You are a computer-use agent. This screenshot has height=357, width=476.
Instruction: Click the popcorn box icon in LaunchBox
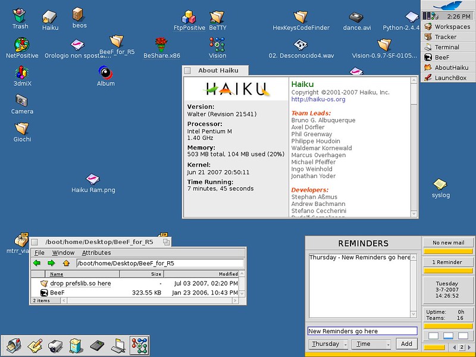tap(76, 346)
